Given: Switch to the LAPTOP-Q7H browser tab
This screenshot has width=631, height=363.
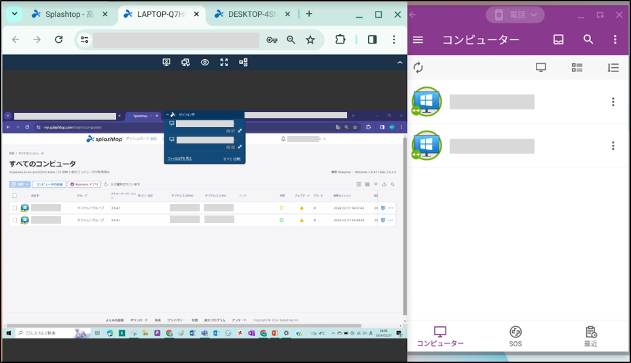Looking at the screenshot, I should [x=162, y=14].
